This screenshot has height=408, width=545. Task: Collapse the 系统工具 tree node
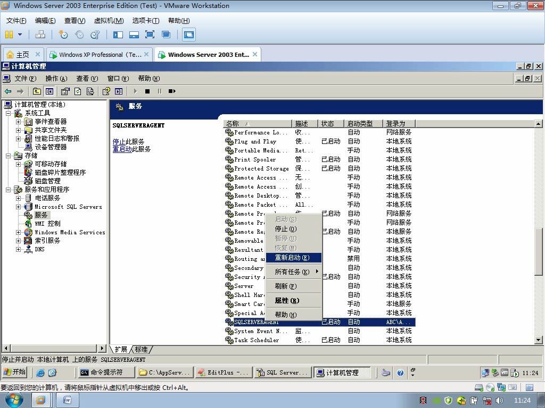(x=9, y=113)
